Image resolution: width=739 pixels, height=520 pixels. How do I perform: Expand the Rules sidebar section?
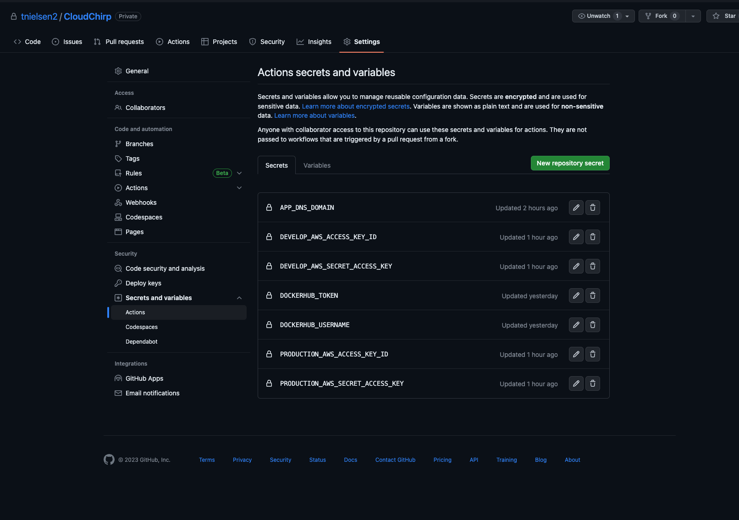point(239,173)
